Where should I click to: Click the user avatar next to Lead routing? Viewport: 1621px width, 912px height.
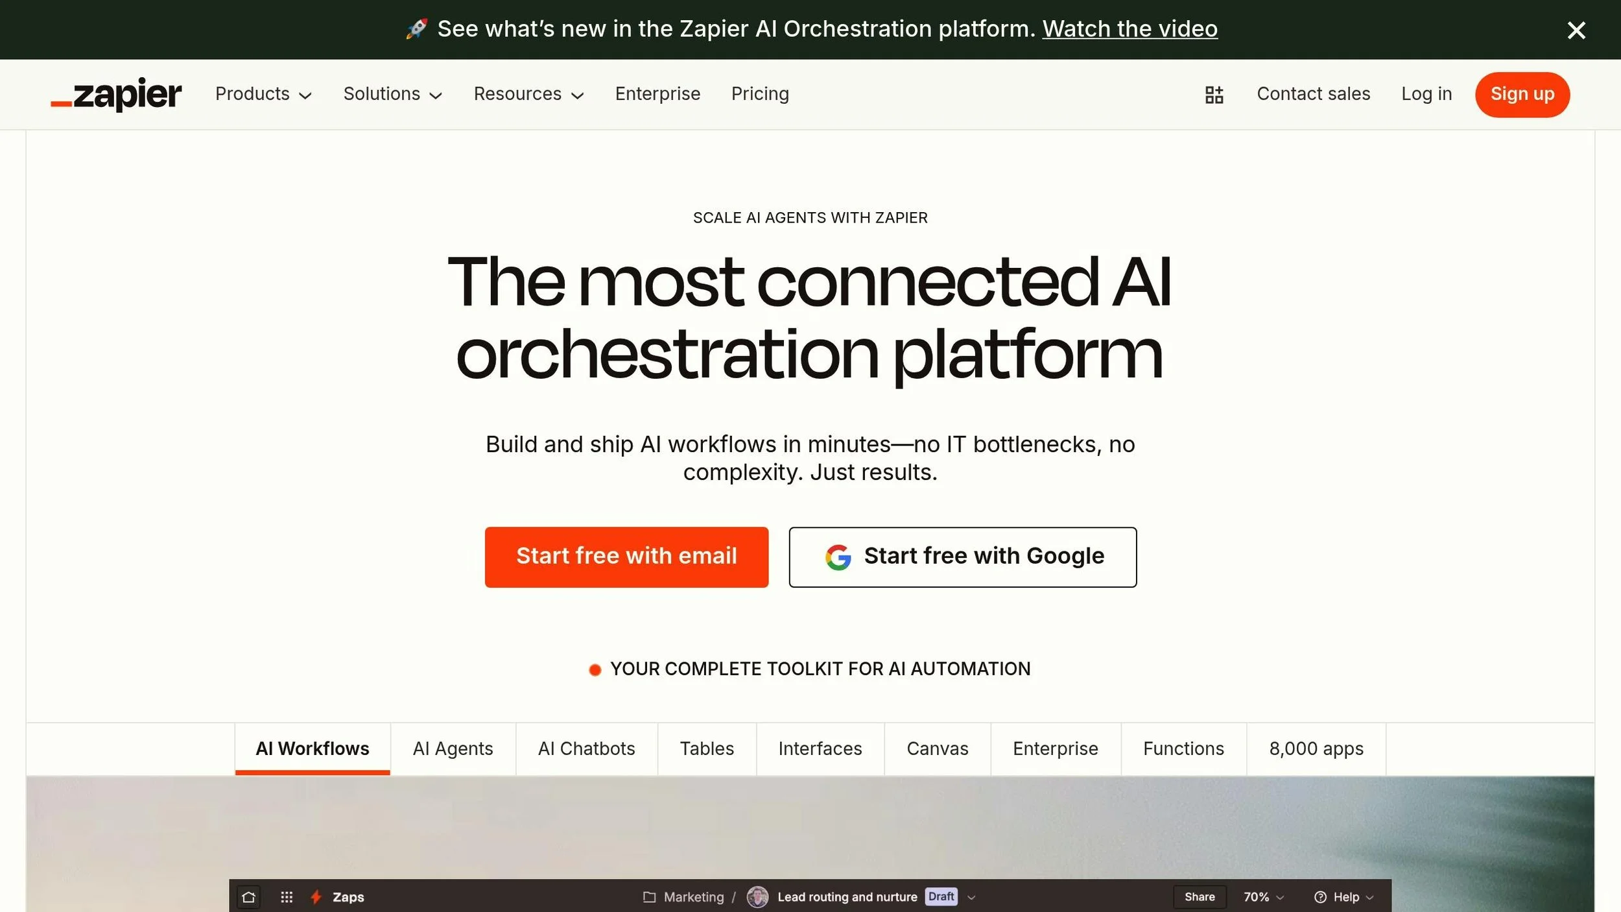[757, 897]
